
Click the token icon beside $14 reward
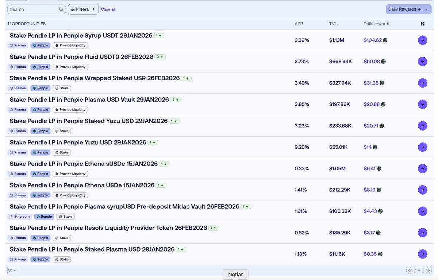tap(375, 147)
